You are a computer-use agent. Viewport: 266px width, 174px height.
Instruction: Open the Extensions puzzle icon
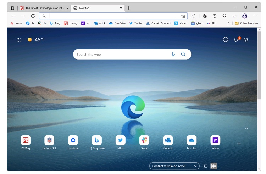tap(194, 16)
